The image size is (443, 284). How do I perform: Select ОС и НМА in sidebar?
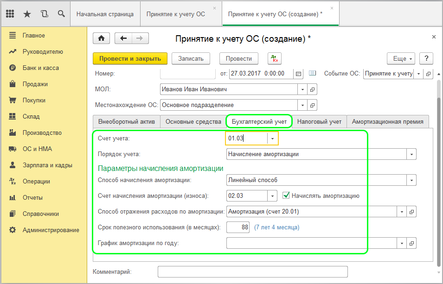(37, 149)
